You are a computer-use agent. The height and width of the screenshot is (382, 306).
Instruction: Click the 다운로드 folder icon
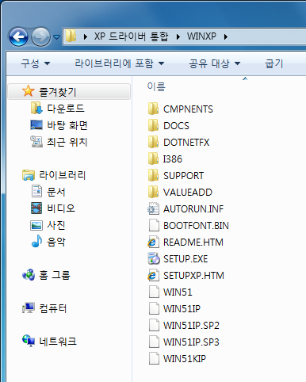pyautogui.click(x=36, y=108)
